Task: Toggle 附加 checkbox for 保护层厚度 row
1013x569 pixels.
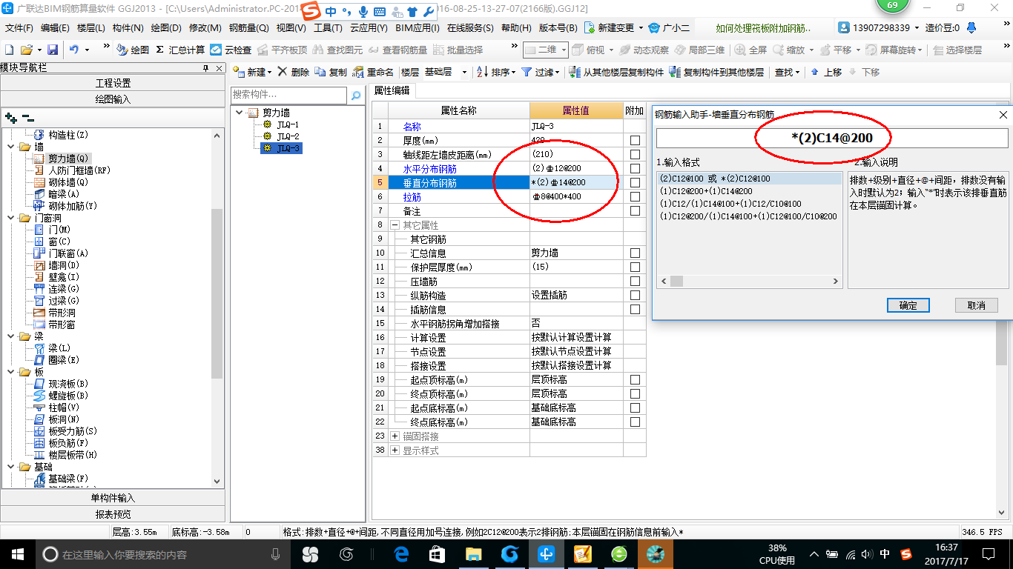Action: [x=635, y=267]
